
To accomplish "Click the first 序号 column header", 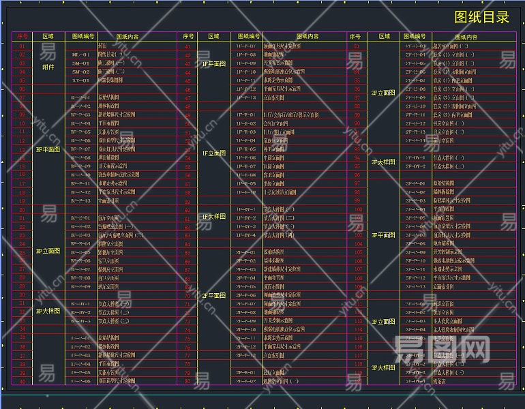I will (22, 36).
